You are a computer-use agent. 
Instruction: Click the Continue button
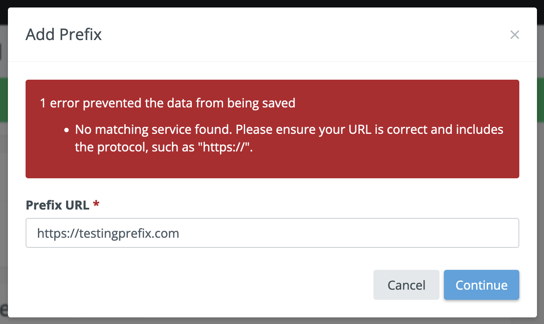click(x=481, y=285)
